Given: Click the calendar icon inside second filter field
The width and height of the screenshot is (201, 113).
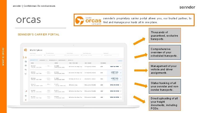Looking at the screenshot, I should 65,55.
